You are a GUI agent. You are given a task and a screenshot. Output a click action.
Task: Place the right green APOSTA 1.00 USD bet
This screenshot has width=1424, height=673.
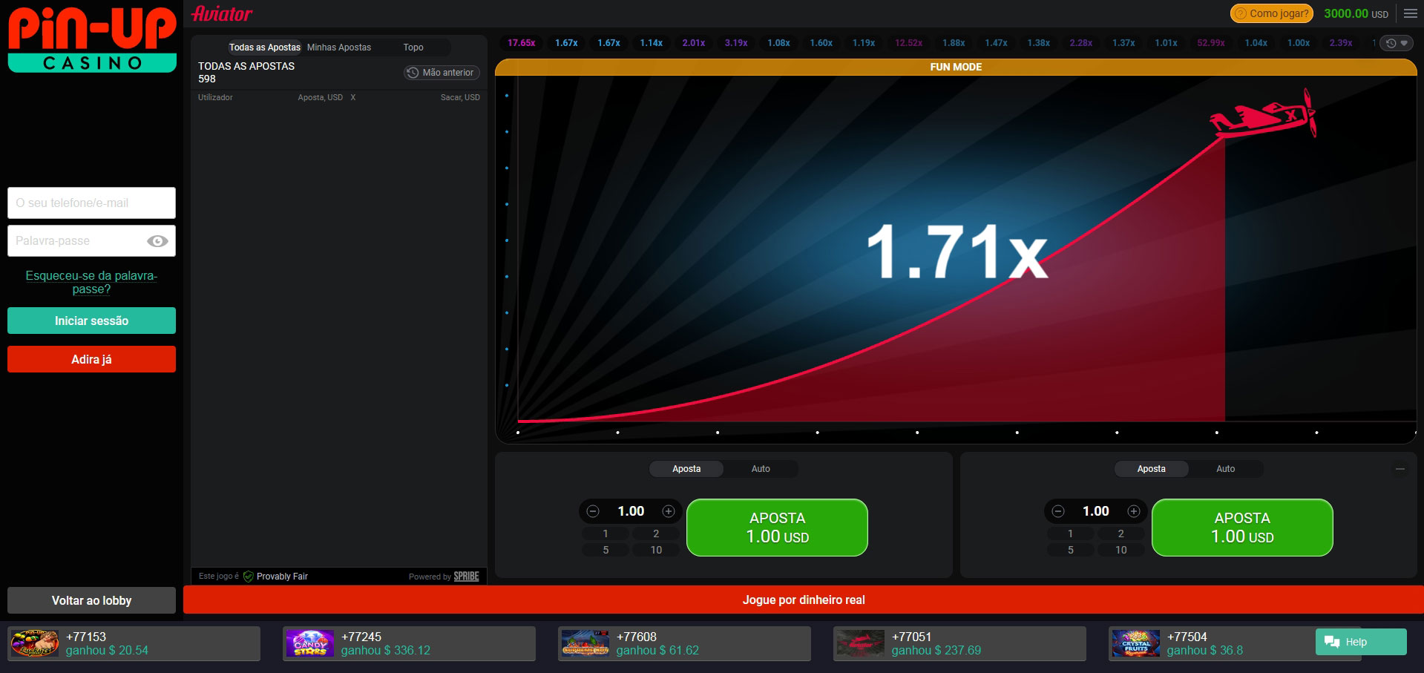1242,528
